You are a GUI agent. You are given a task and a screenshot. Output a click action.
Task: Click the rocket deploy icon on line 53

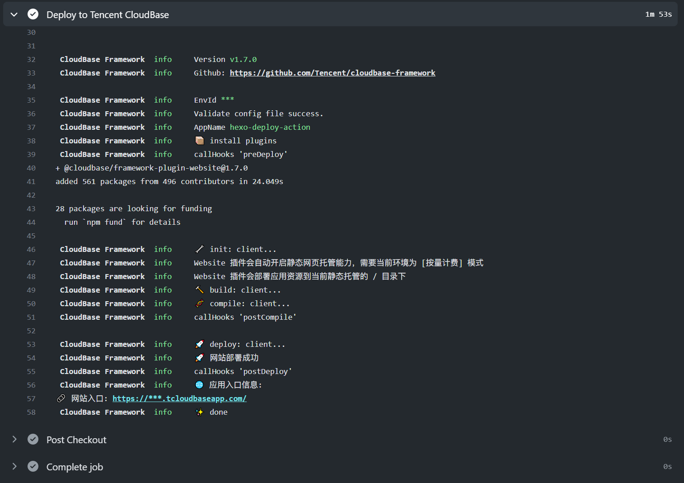(200, 344)
